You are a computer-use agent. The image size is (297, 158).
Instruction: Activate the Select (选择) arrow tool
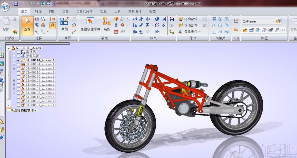click(27, 21)
